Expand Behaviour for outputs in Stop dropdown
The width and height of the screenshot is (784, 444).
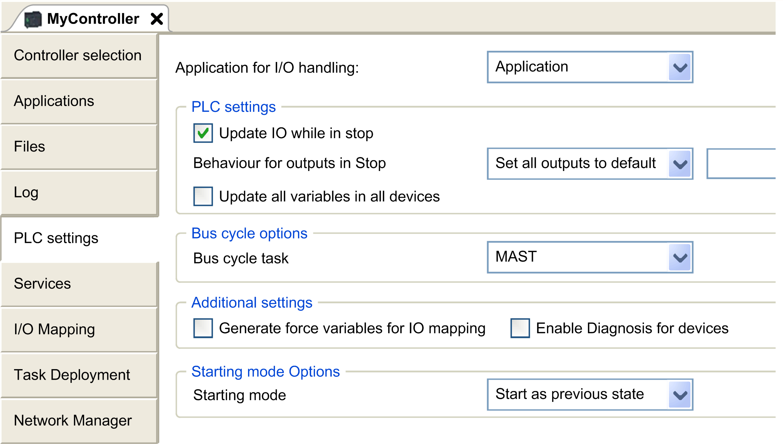point(680,164)
